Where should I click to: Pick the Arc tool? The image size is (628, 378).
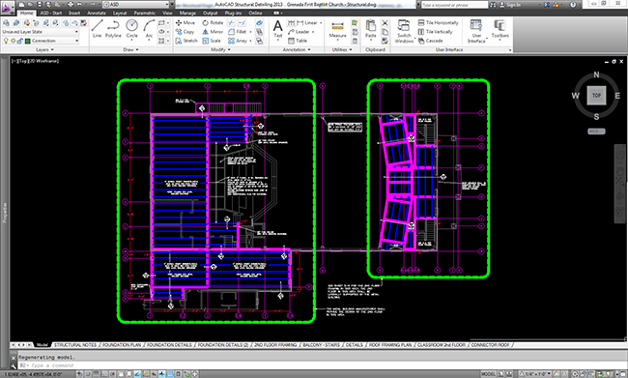tap(149, 28)
